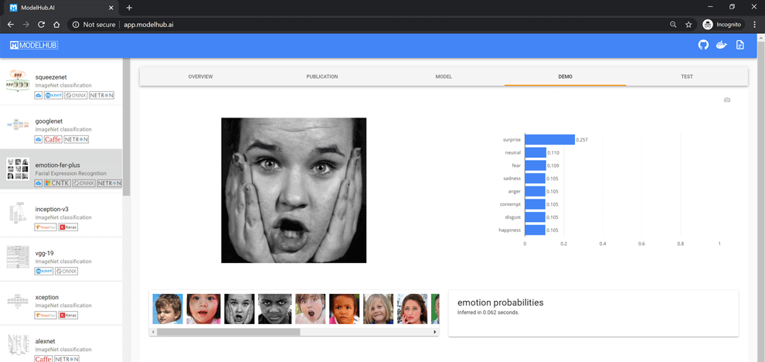
Task: Open the browser home page button
Action: pos(56,25)
